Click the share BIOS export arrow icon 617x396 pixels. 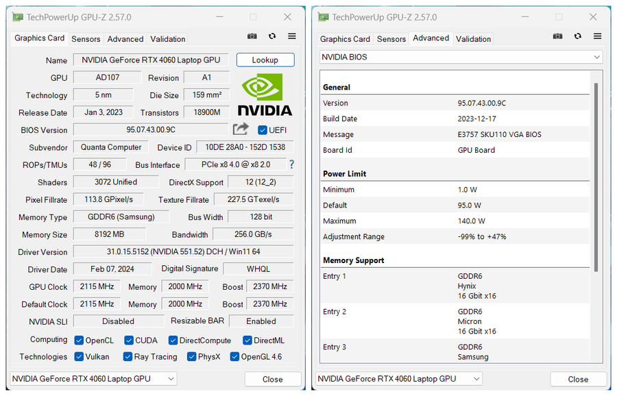point(241,129)
